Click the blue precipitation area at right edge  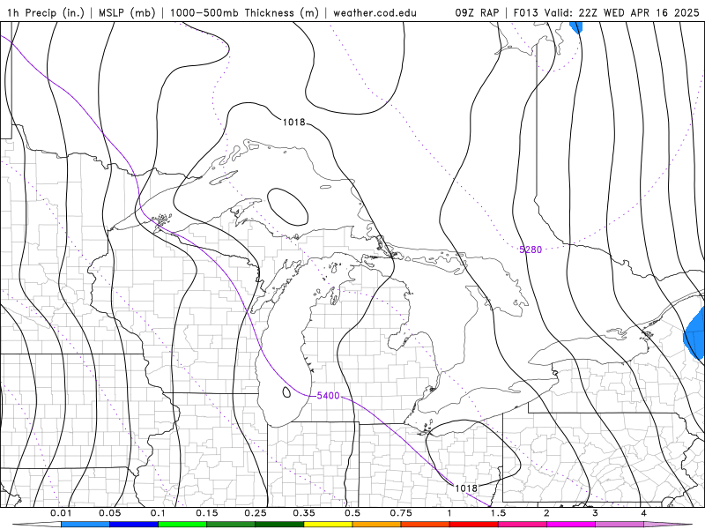695,333
